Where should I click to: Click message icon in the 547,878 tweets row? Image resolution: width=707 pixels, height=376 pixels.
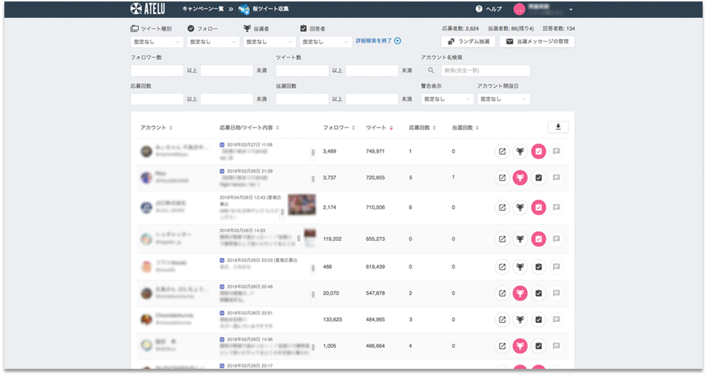pos(557,293)
